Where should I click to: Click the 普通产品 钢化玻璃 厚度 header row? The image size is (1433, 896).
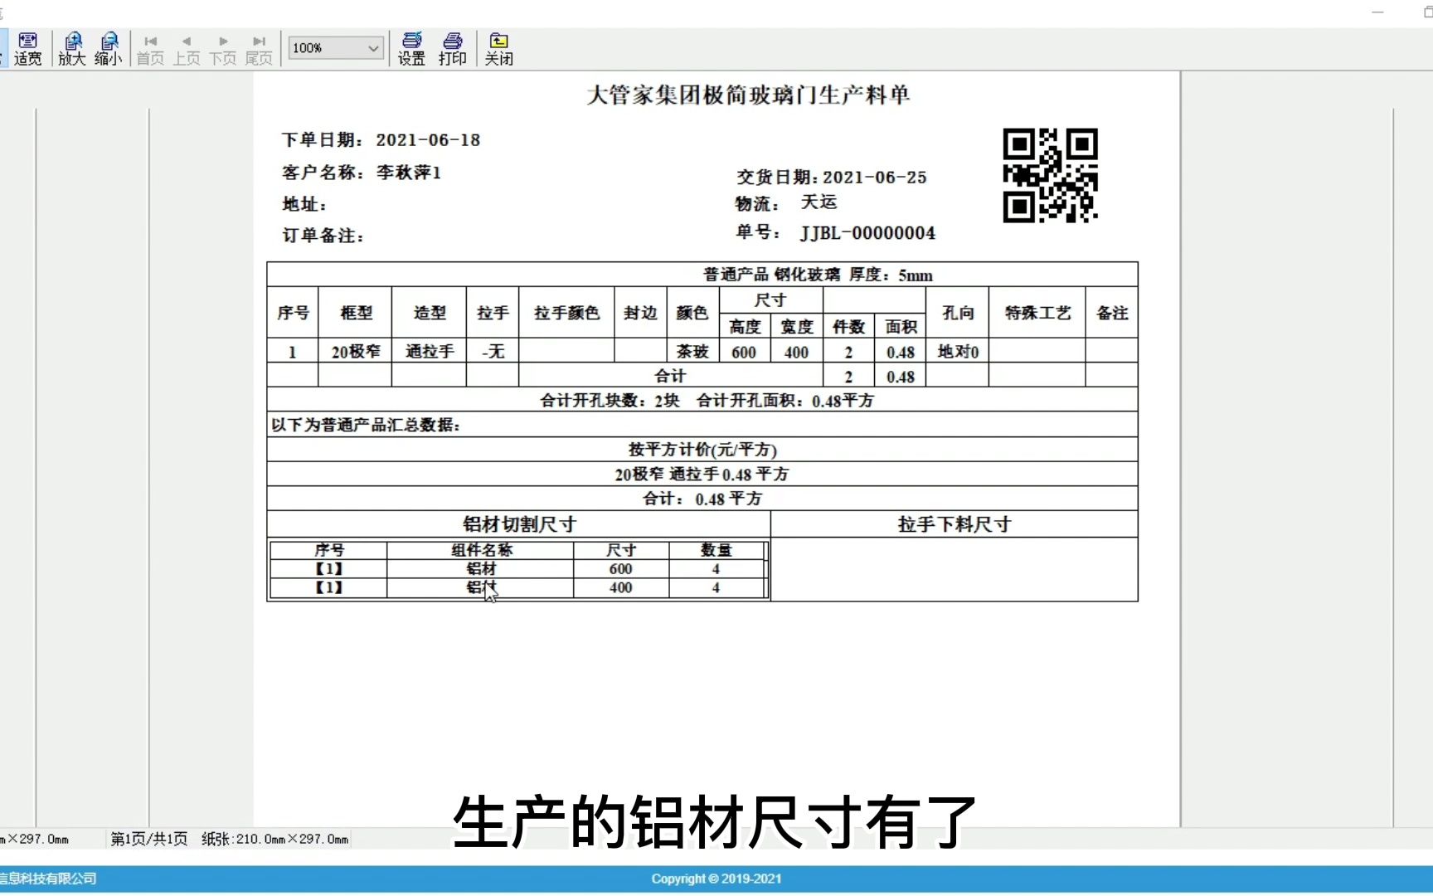click(702, 275)
